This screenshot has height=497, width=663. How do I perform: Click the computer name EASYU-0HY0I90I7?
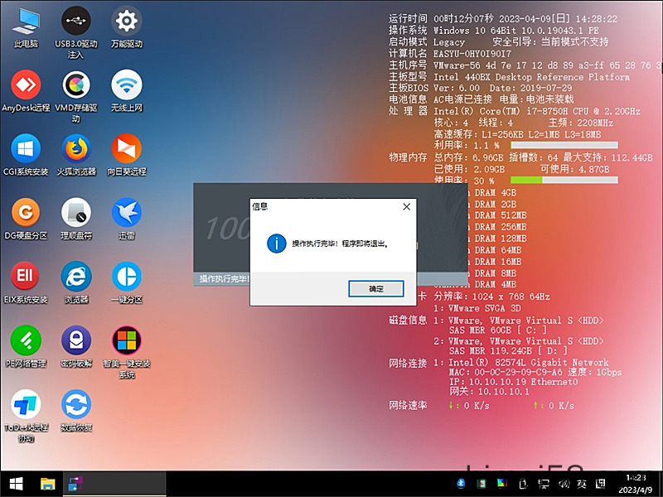point(472,54)
